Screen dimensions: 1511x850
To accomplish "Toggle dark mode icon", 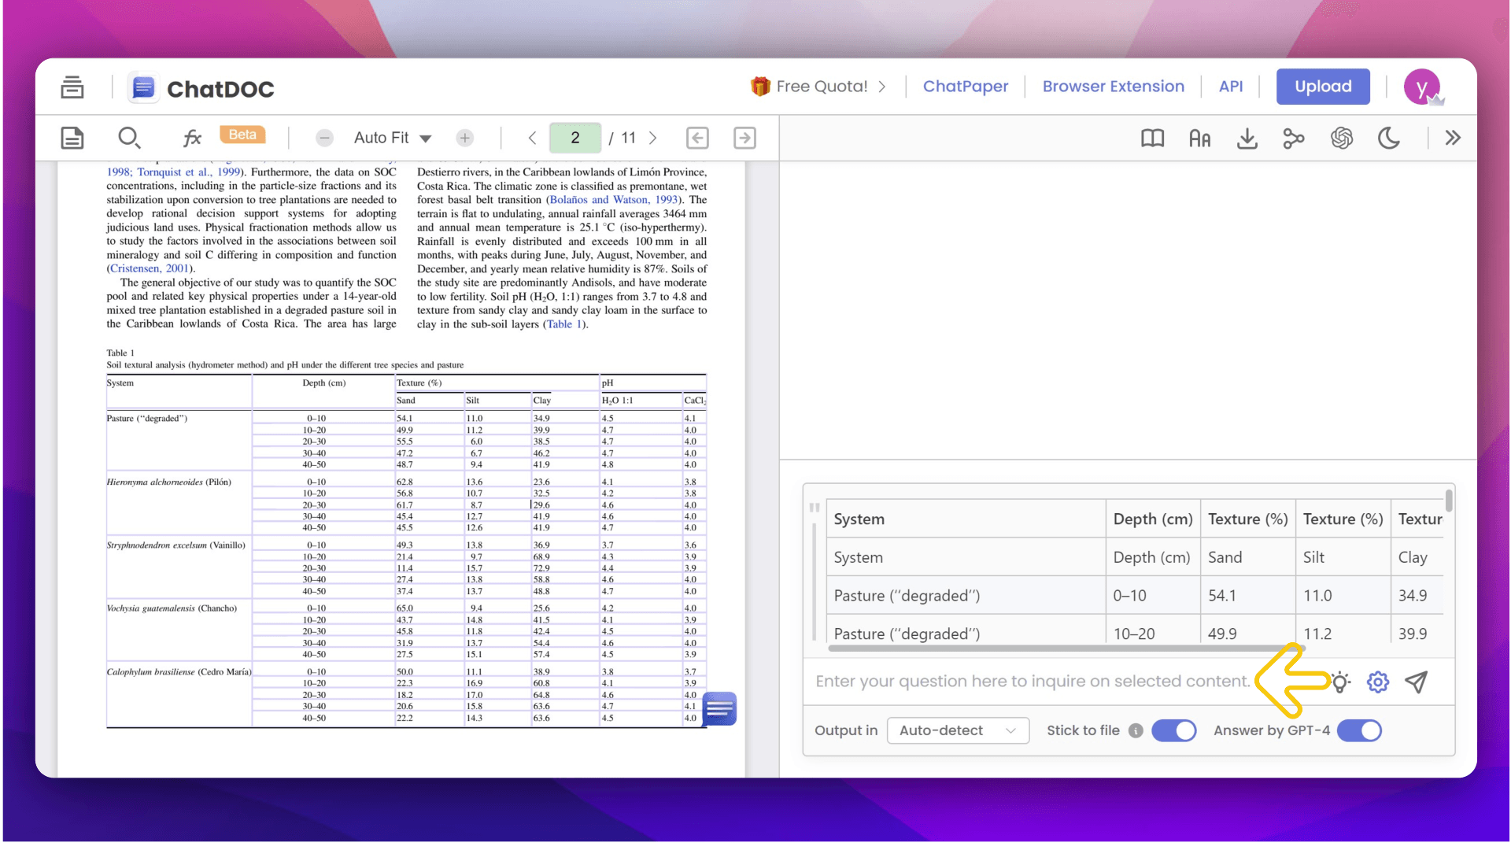I will pos(1390,137).
